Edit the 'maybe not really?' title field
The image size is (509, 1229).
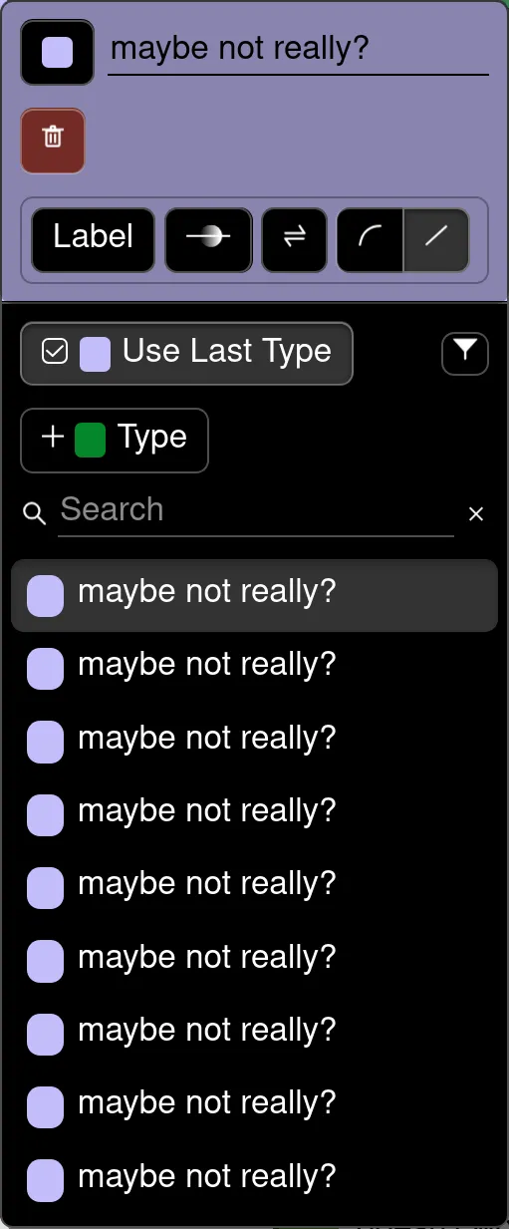[x=298, y=49]
